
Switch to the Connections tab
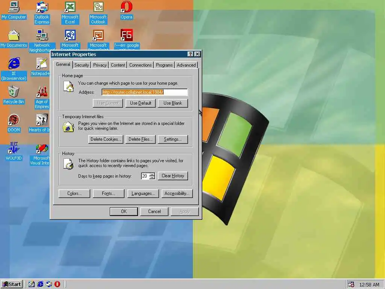[141, 65]
